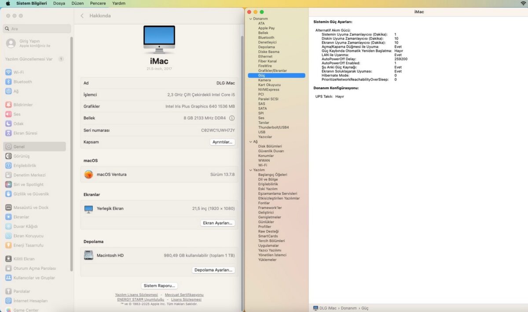The width and height of the screenshot is (528, 312).
Task: Open the Sistem Bilgileri menu
Action: (31, 3)
